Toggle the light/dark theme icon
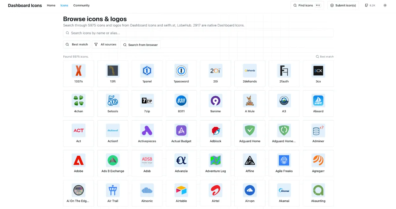396x209 pixels. pos(385,5)
